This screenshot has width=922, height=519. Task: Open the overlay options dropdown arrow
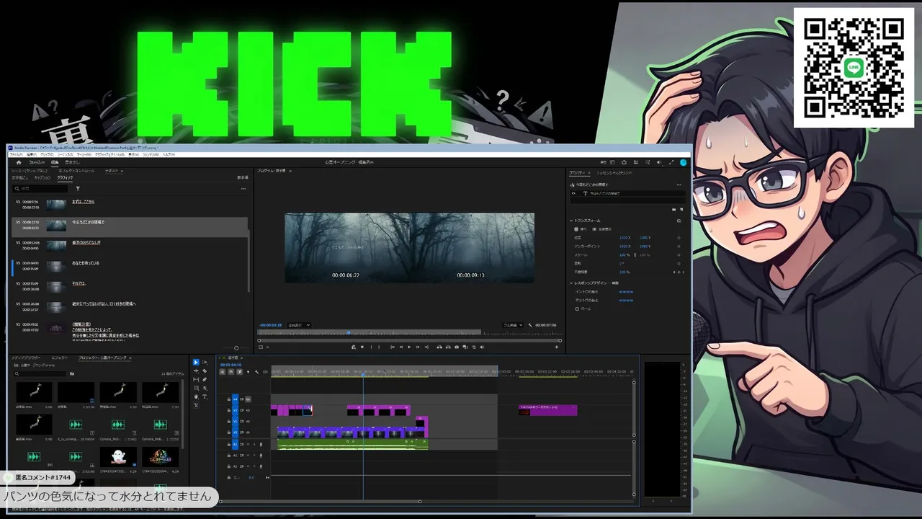(268, 347)
